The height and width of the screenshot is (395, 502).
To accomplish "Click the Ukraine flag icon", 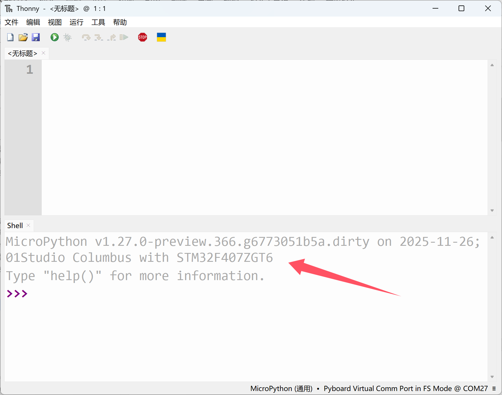I will [161, 37].
